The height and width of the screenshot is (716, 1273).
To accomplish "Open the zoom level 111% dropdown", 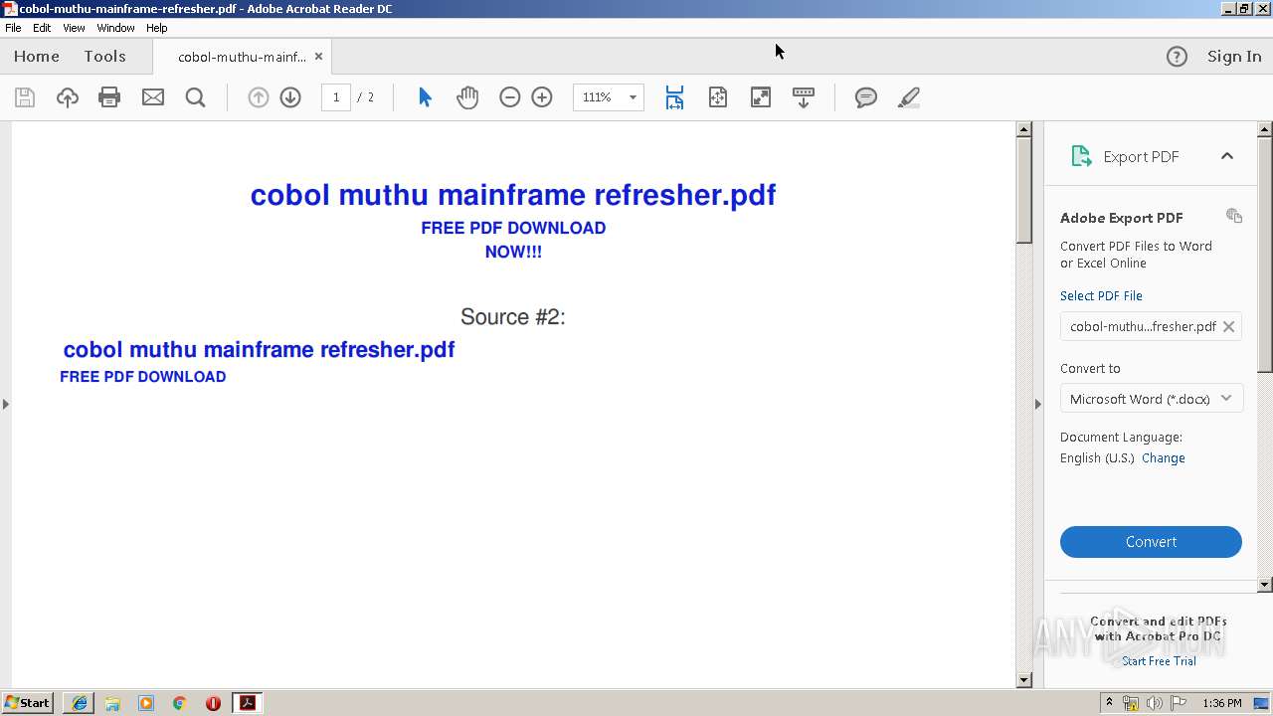I will [x=633, y=97].
